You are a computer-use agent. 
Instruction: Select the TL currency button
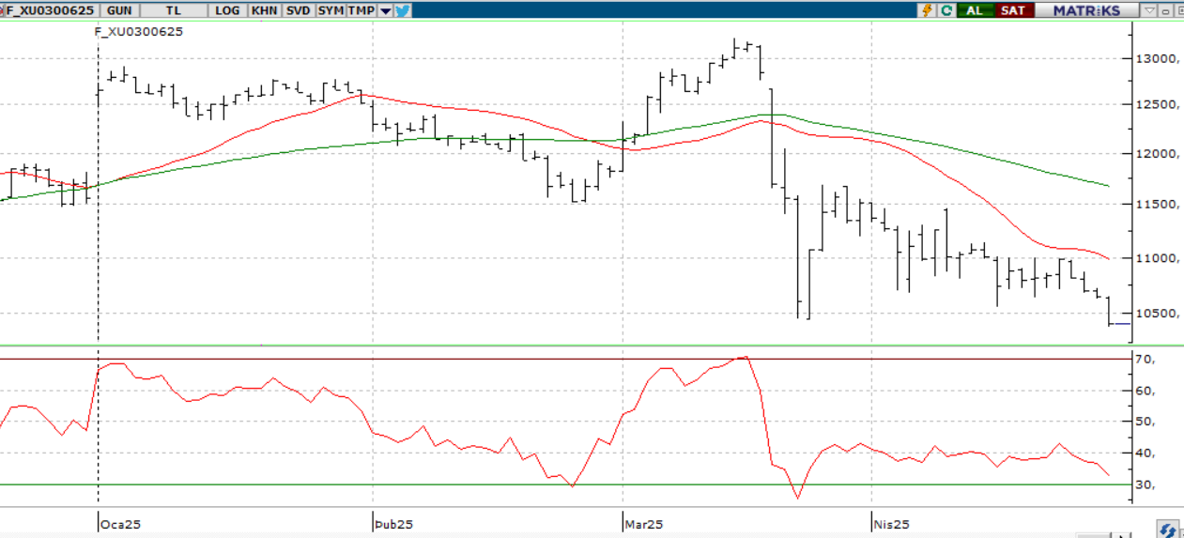[174, 10]
